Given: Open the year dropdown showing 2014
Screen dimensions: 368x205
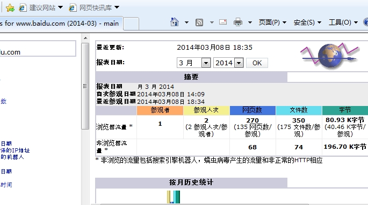Looking at the screenshot, I should click(228, 63).
